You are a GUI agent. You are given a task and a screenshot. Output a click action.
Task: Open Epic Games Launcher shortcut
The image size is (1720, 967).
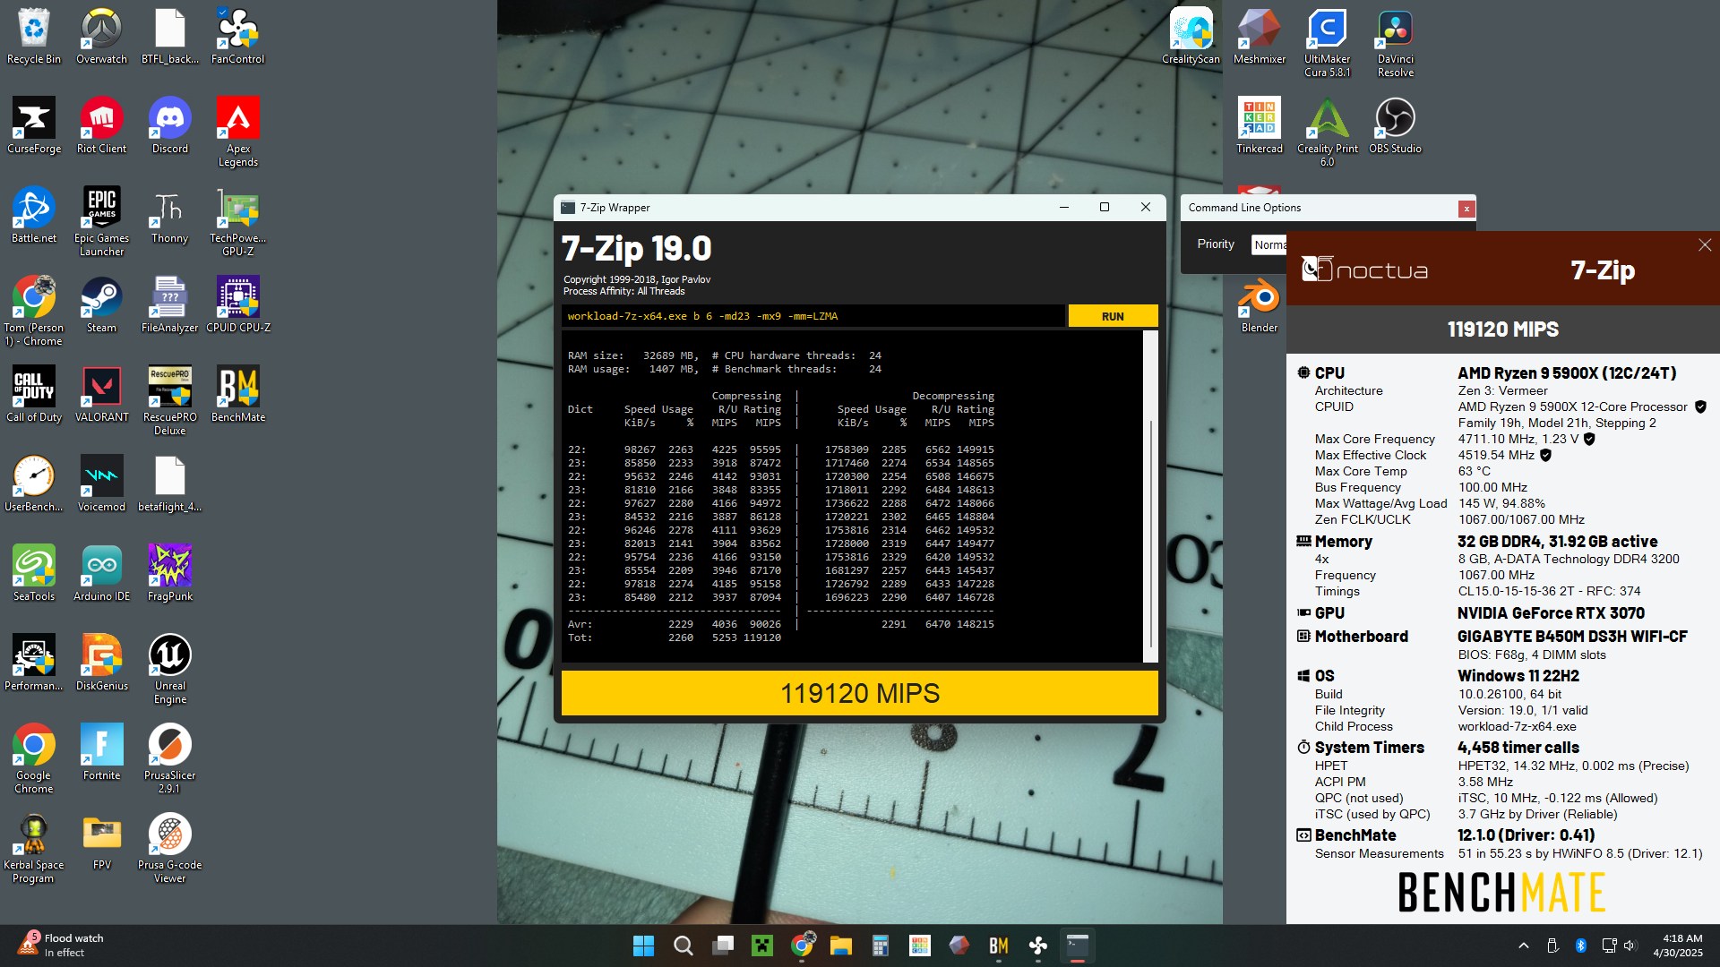point(101,222)
